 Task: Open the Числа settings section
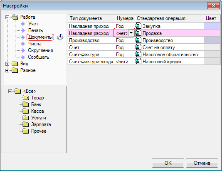[35, 44]
